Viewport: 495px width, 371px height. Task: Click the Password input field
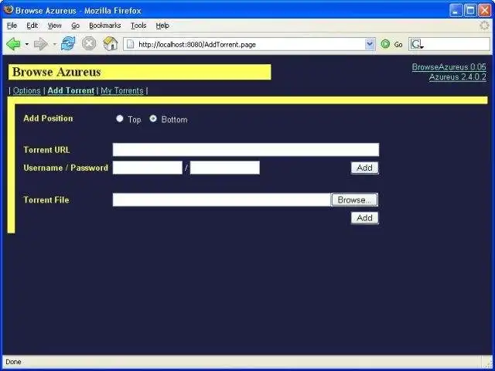225,168
